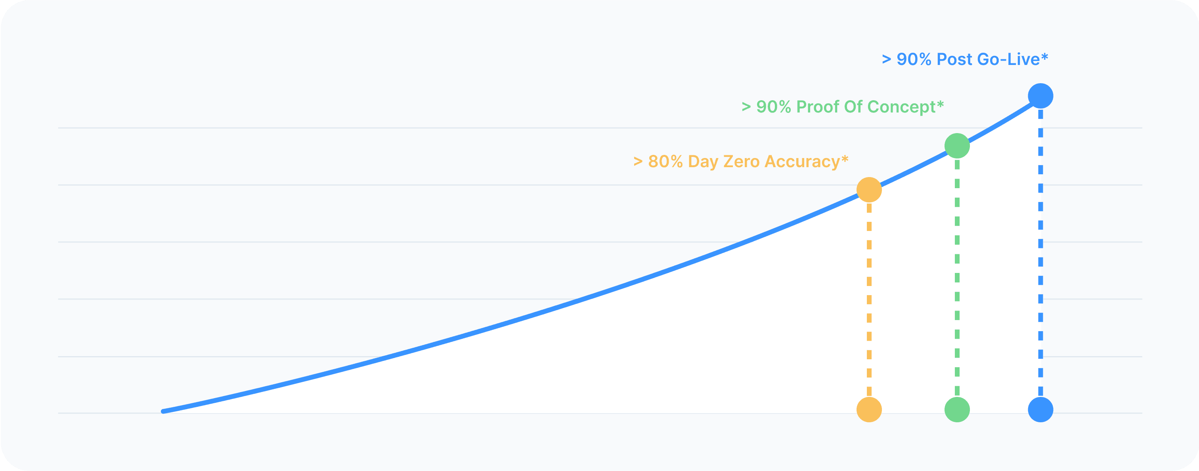Click the green dot on the blue curve
Viewport: 1199px width, 471px height.
(957, 146)
